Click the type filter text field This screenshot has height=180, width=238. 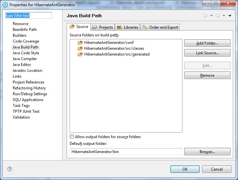pos(28,16)
